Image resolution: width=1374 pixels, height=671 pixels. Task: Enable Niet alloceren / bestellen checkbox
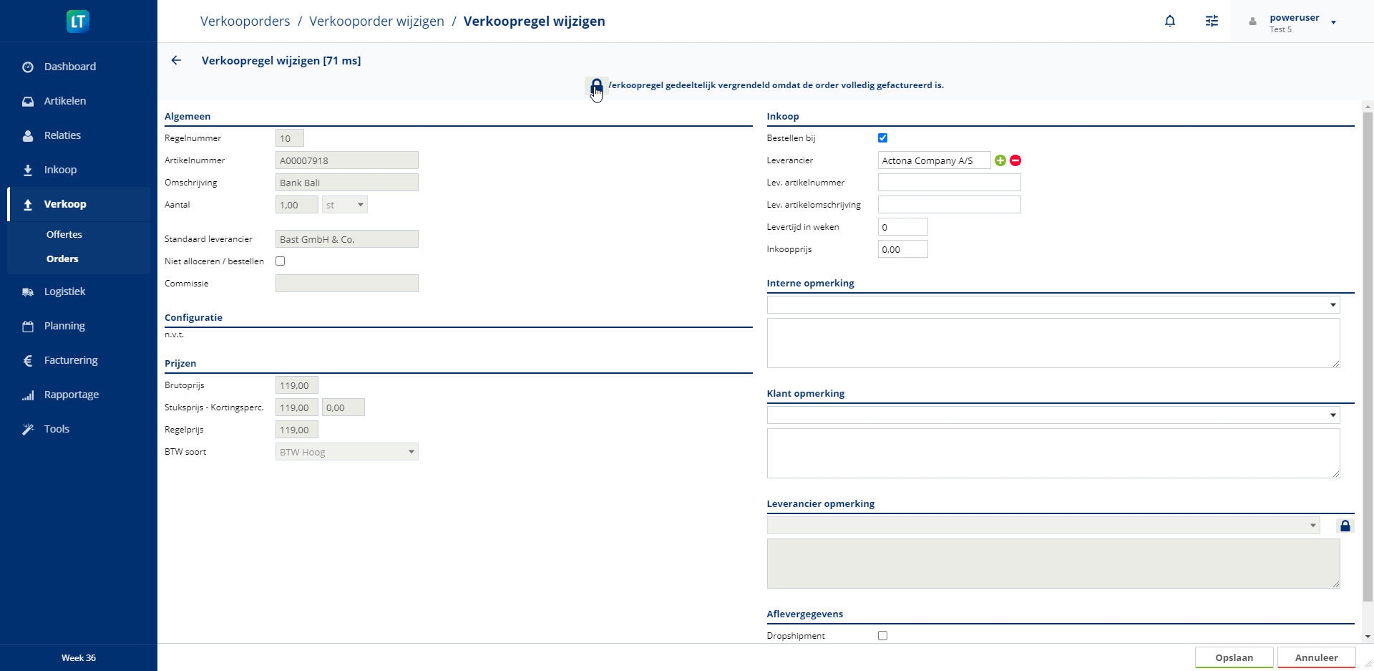[x=281, y=261]
